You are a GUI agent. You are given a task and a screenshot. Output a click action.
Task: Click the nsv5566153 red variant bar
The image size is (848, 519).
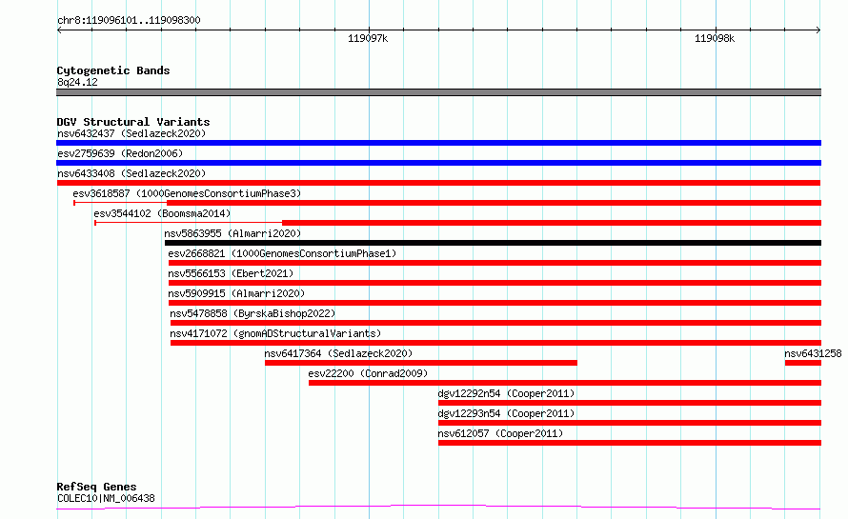coord(495,283)
